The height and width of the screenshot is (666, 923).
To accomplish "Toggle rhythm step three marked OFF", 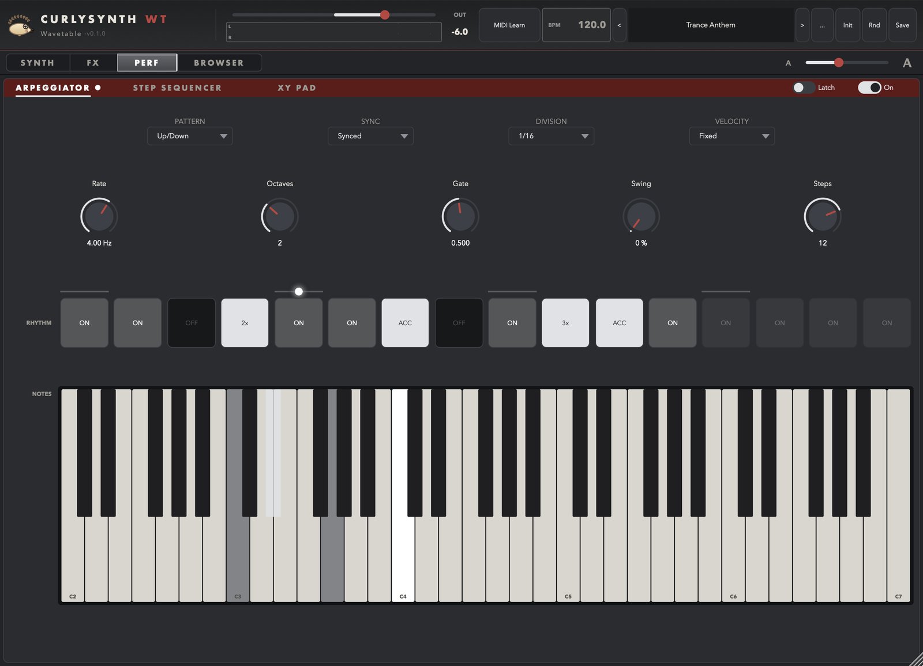I will (192, 323).
